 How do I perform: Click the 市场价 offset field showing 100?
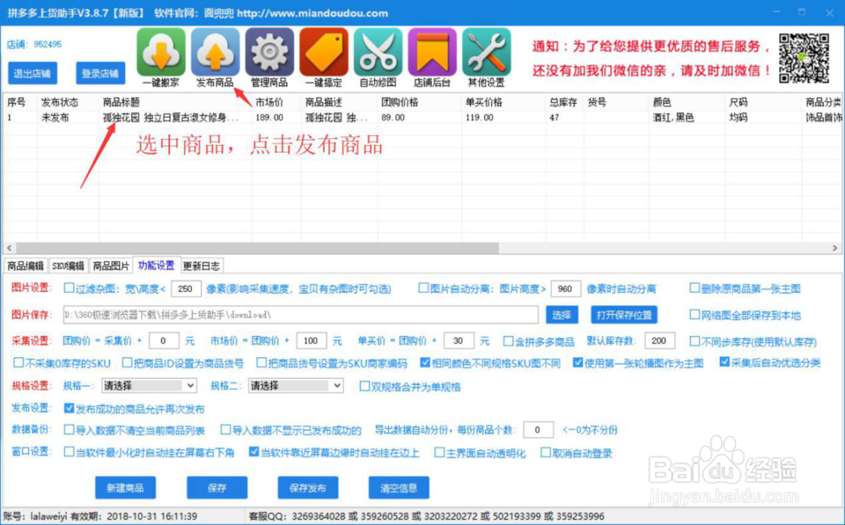(311, 341)
